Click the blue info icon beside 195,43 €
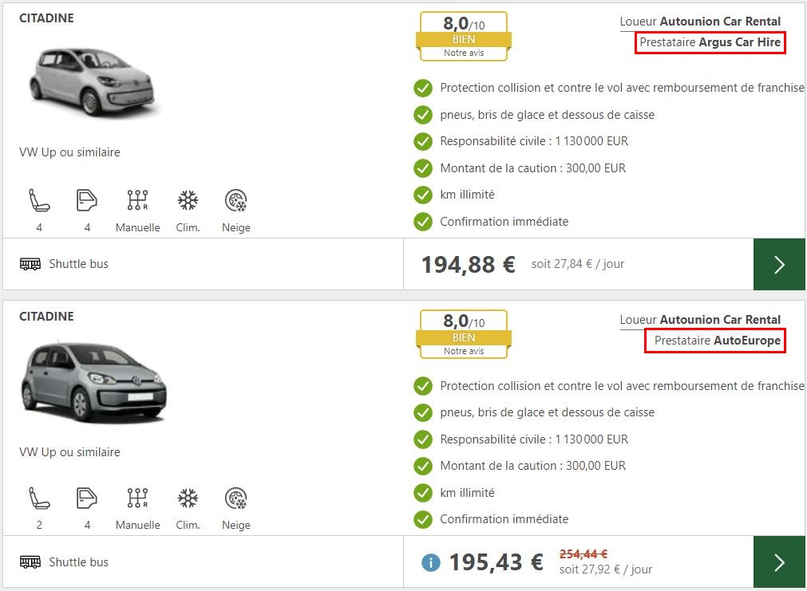807x591 pixels. pos(431,562)
